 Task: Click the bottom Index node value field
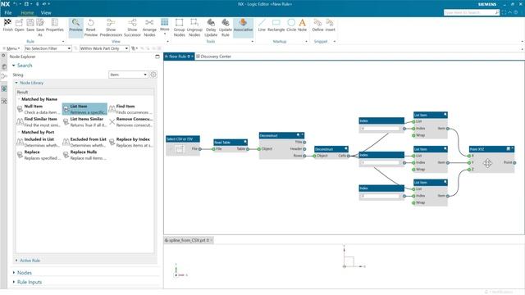(x=380, y=196)
